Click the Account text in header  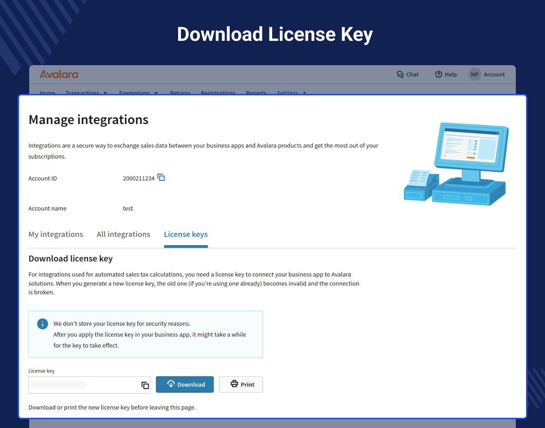[x=494, y=74]
